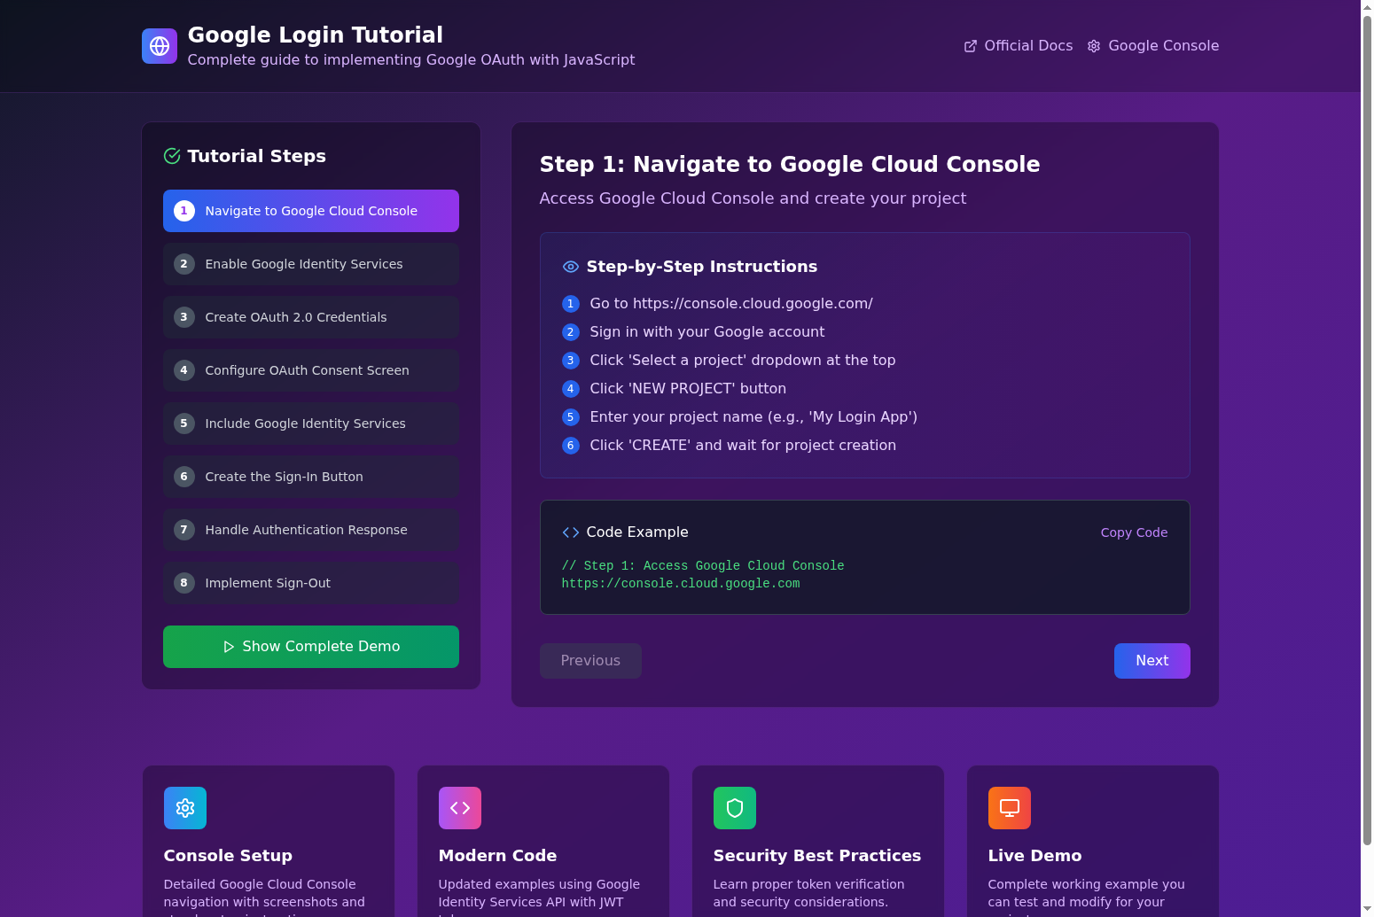Click the eye icon beside Step-by-Step Instructions
The image size is (1374, 917).
[570, 267]
